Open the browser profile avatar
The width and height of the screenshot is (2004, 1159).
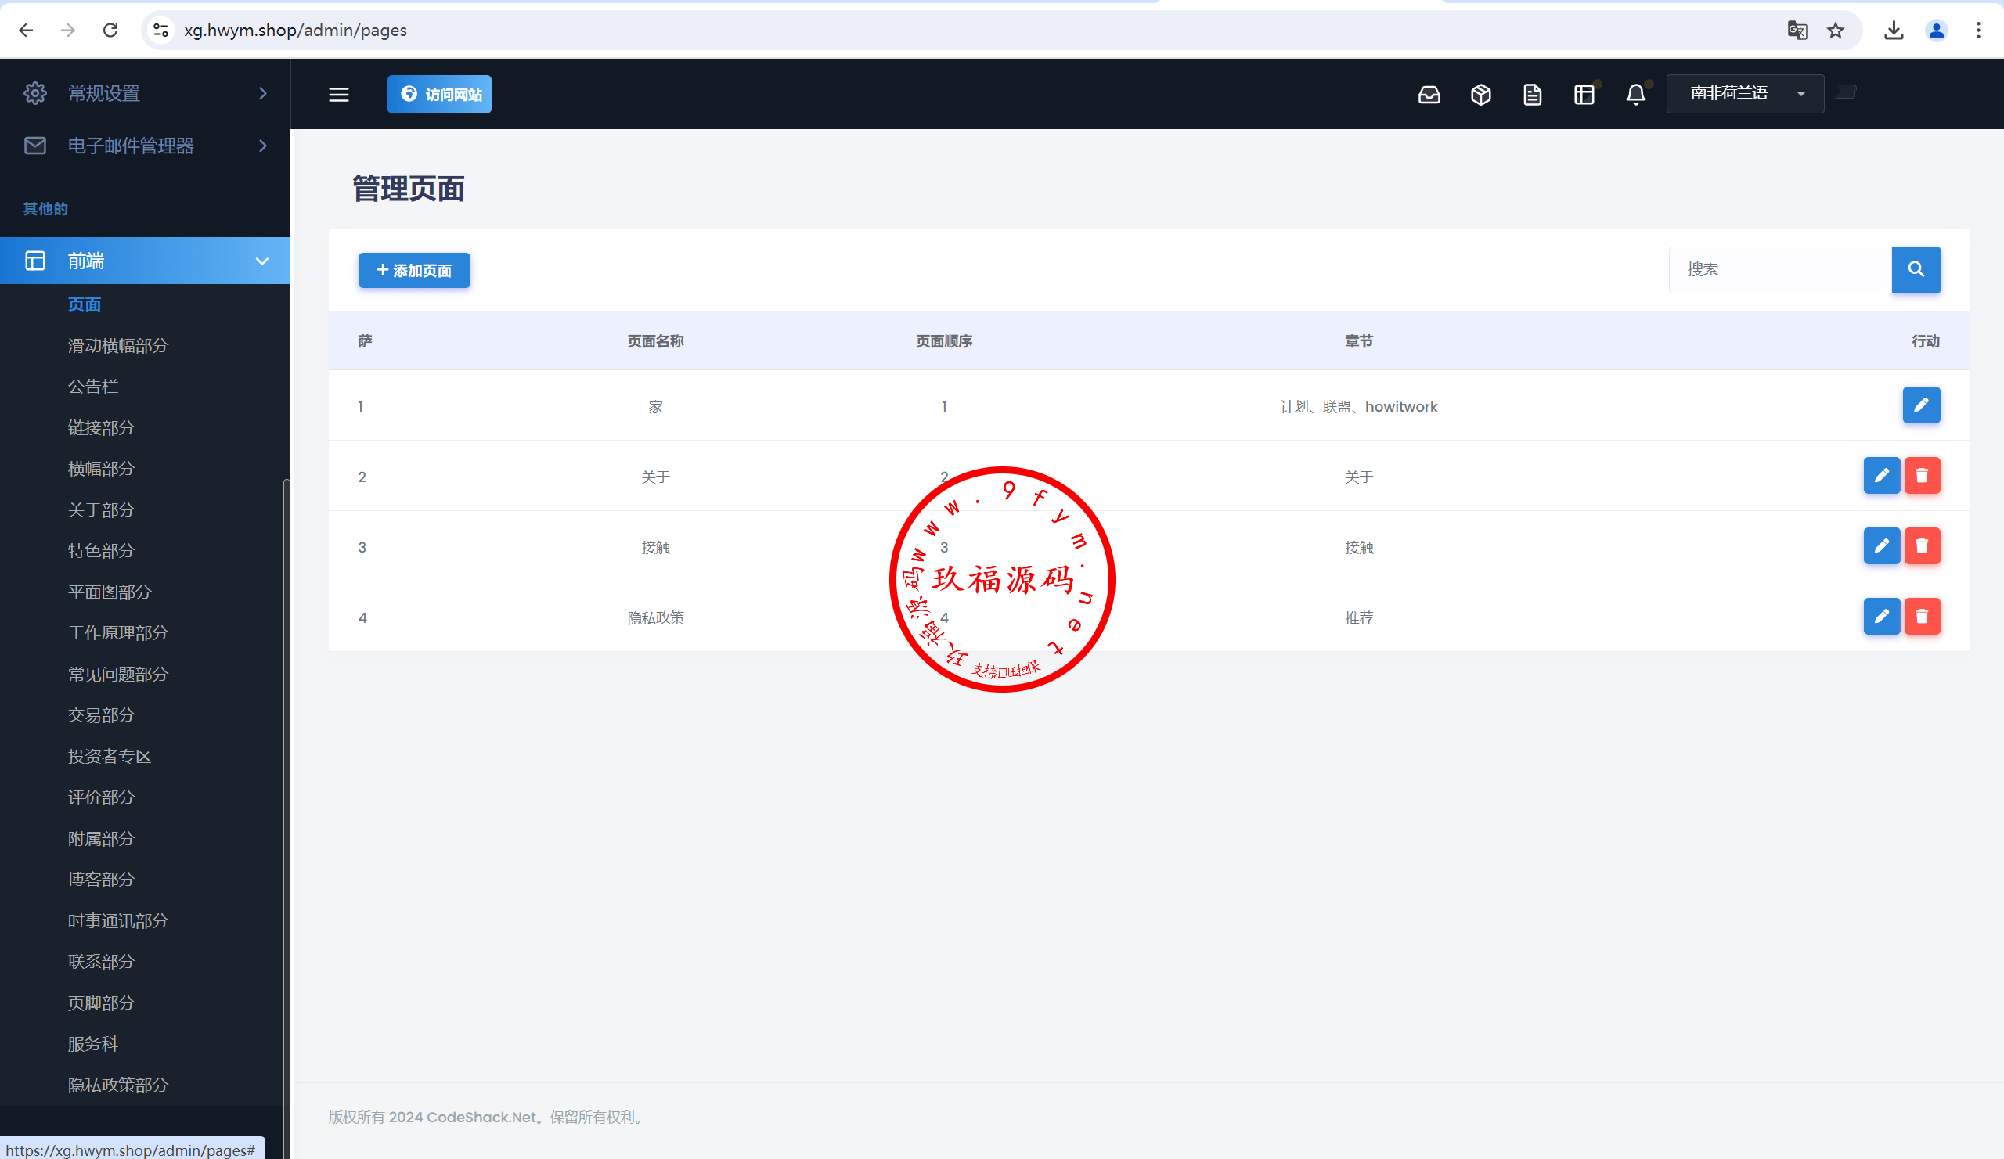pyautogui.click(x=1937, y=31)
